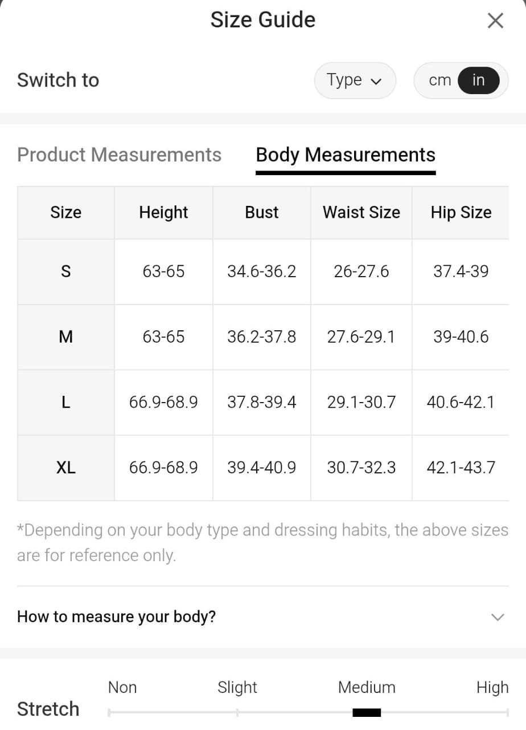Screen dimensions: 526x730
Task: Close the Size Guide dialog
Action: coord(495,21)
